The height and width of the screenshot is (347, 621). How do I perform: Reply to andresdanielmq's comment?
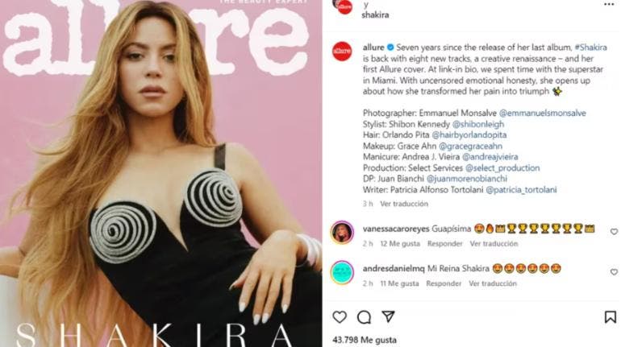(444, 283)
